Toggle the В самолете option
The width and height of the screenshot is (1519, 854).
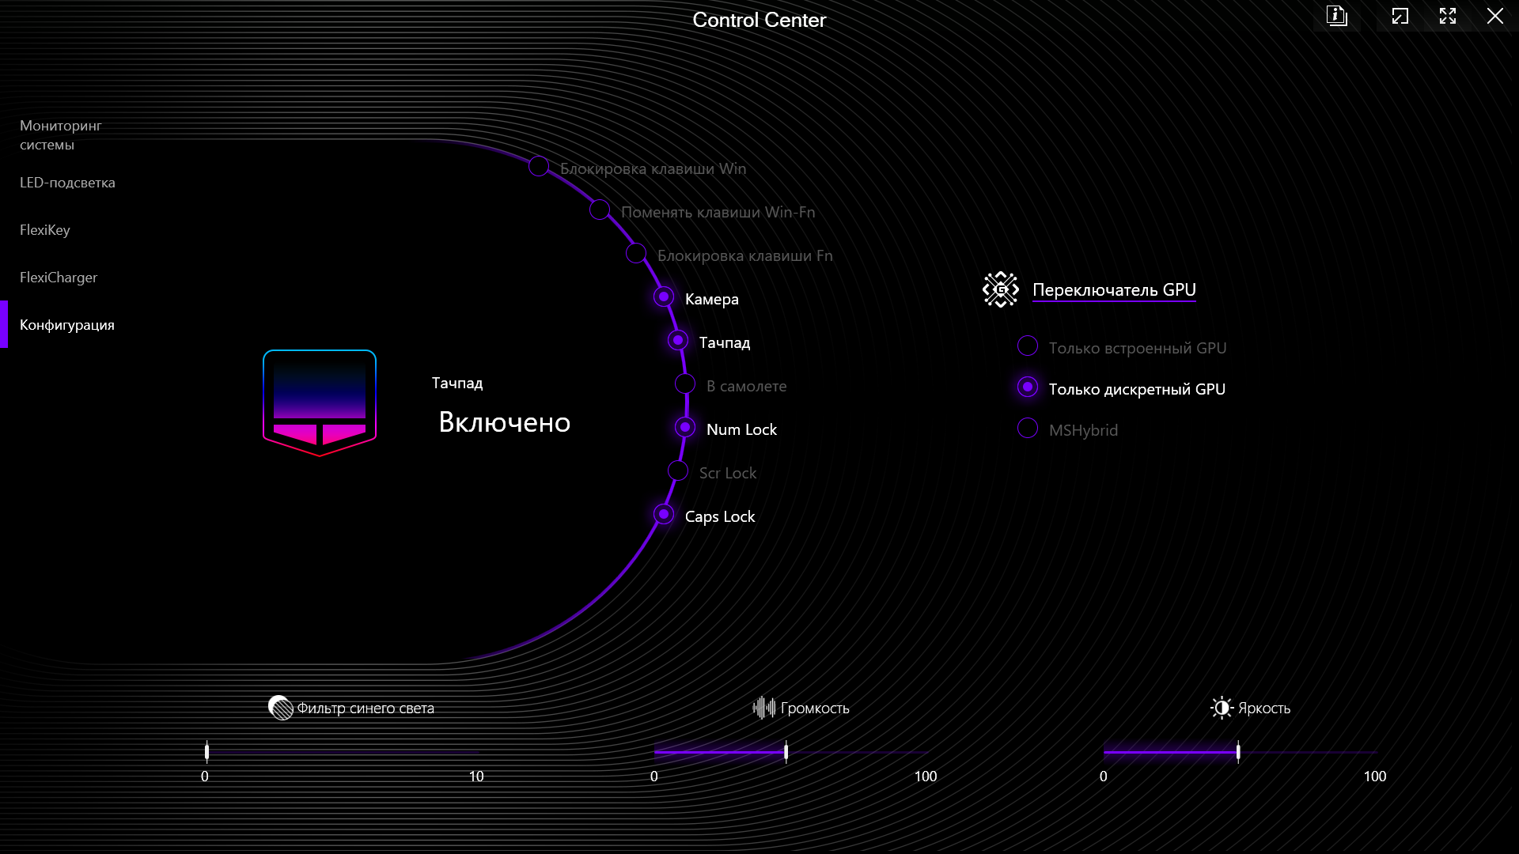685,384
